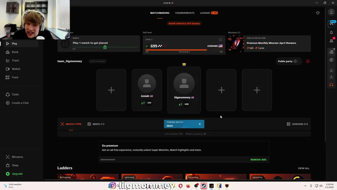The image size is (337, 190).
Task: Click empty party slot right of lilgmommey
Action: (221, 90)
